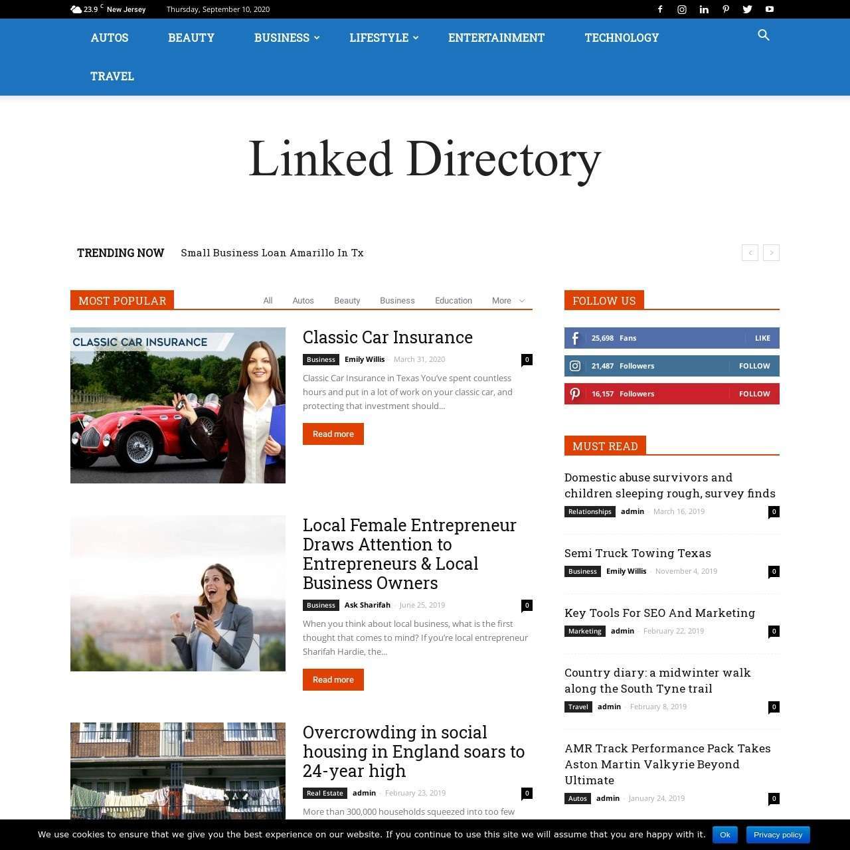Select the Beauty filter tab
The height and width of the screenshot is (850, 850).
click(347, 301)
